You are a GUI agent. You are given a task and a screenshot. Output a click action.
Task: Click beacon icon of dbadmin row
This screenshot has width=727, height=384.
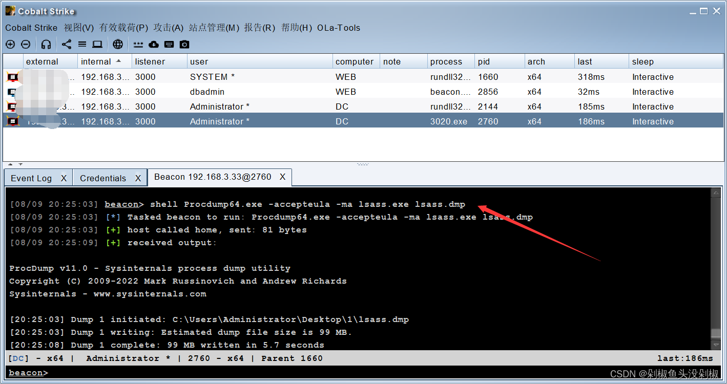click(x=13, y=92)
